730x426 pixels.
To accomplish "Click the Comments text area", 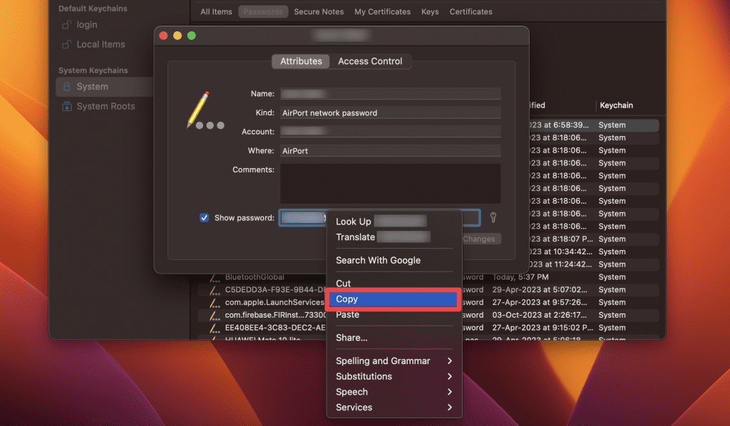I will (x=390, y=183).
